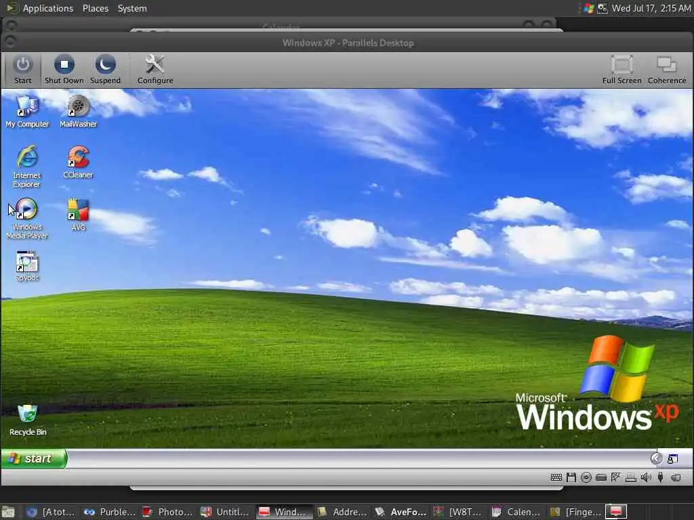Image resolution: width=694 pixels, height=520 pixels.
Task: Click the CD/DVD drive status icon
Action: [586, 477]
